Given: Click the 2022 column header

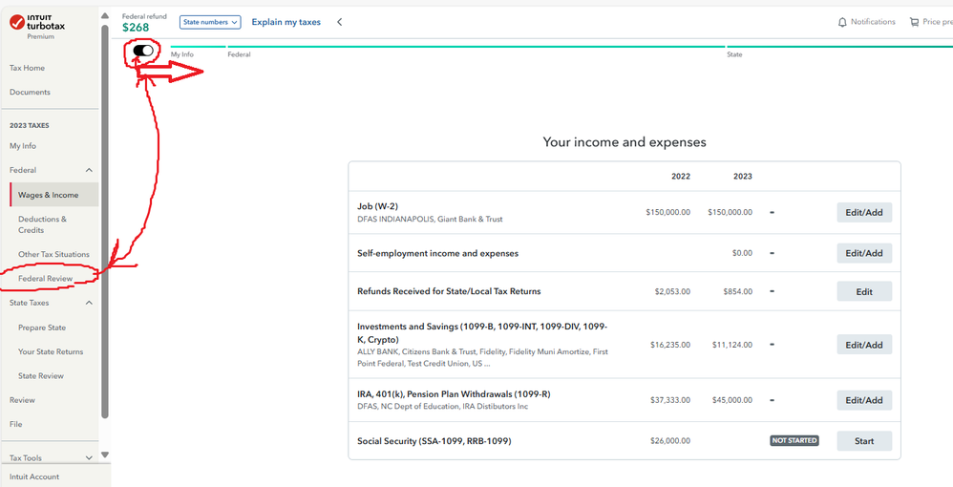Looking at the screenshot, I should (x=681, y=177).
